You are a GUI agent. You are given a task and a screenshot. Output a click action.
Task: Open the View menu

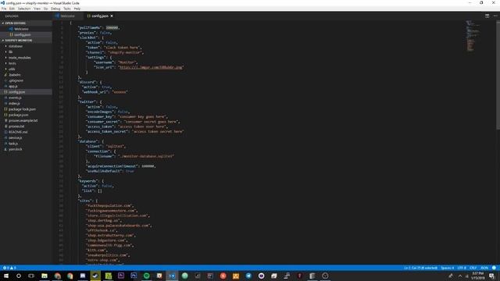pos(37,9)
